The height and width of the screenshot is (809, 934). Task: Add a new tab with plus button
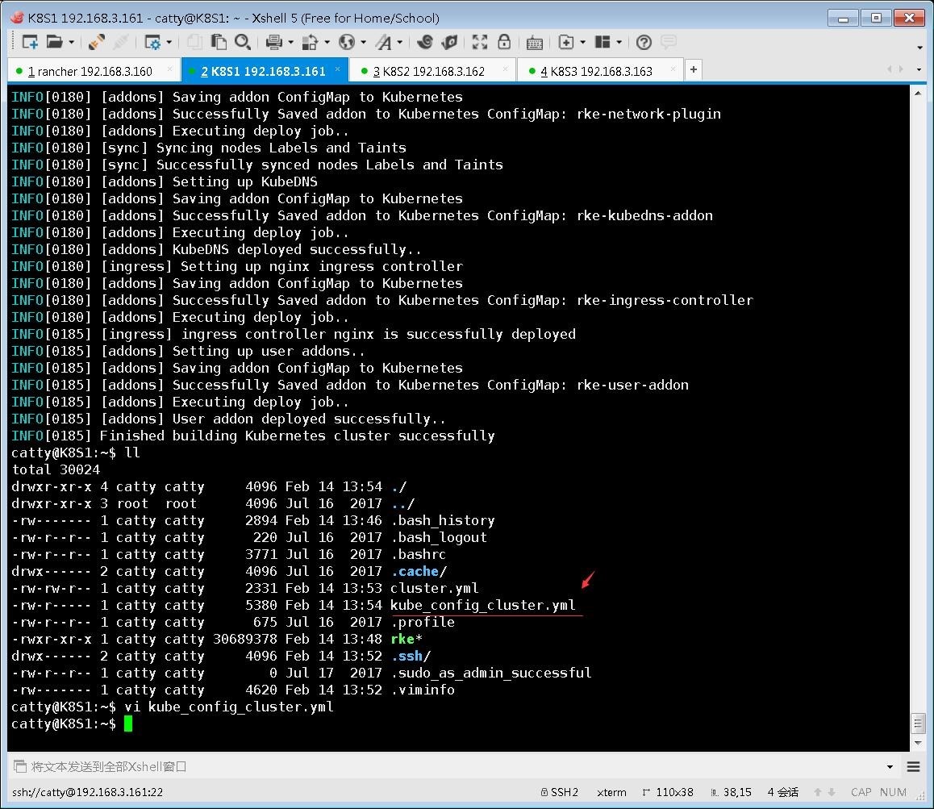(694, 69)
